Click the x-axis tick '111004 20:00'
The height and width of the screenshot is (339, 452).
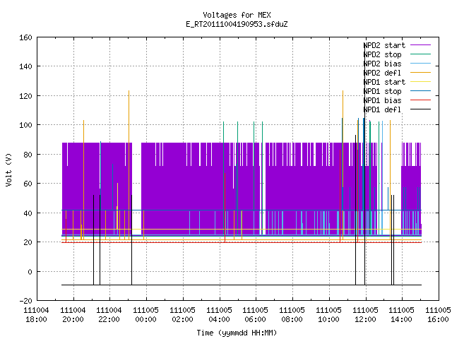click(73, 315)
